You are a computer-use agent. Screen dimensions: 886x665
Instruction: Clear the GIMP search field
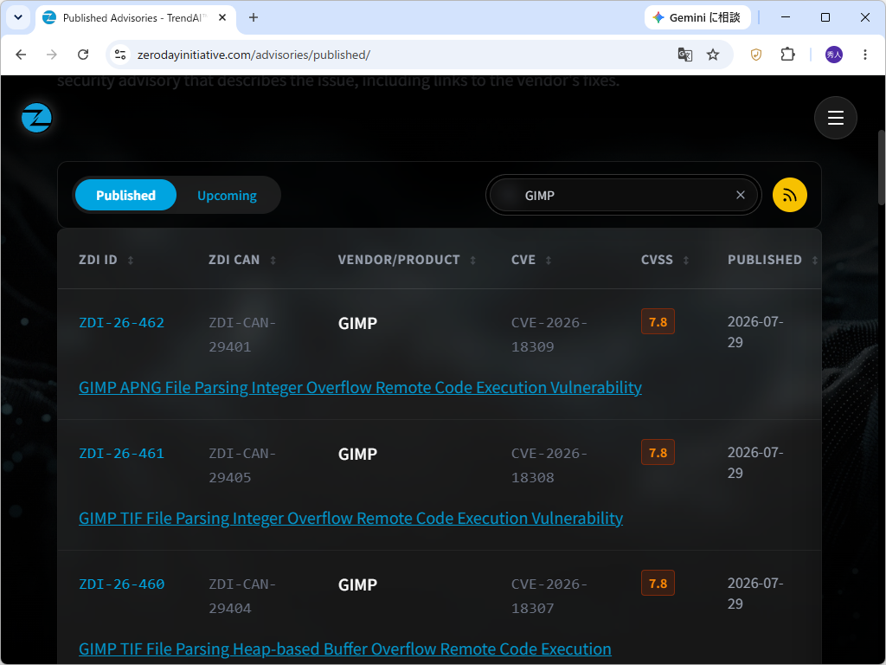click(741, 195)
